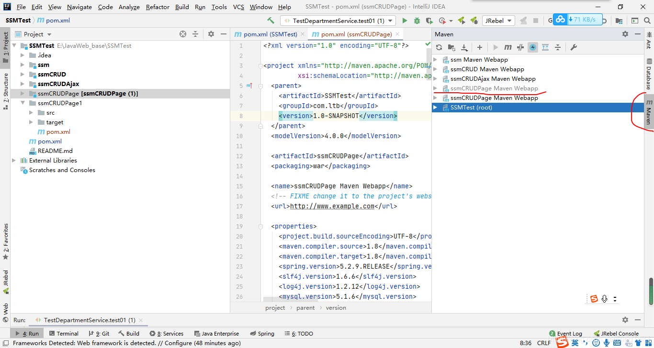This screenshot has width=654, height=348.
Task: Toggle Skip Tests Mode lightning icon
Action: [533, 47]
